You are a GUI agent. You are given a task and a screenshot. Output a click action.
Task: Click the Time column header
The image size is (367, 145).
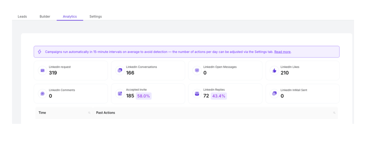point(42,113)
